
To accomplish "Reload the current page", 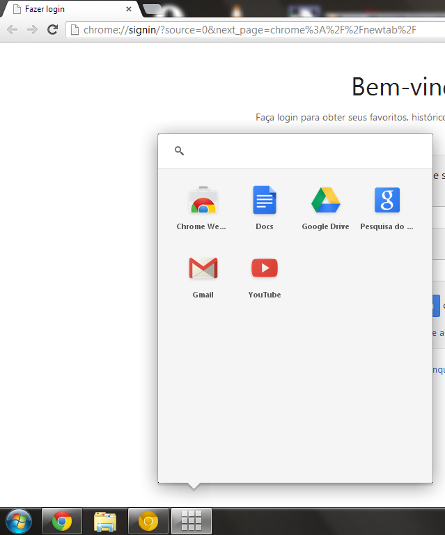I will point(52,29).
